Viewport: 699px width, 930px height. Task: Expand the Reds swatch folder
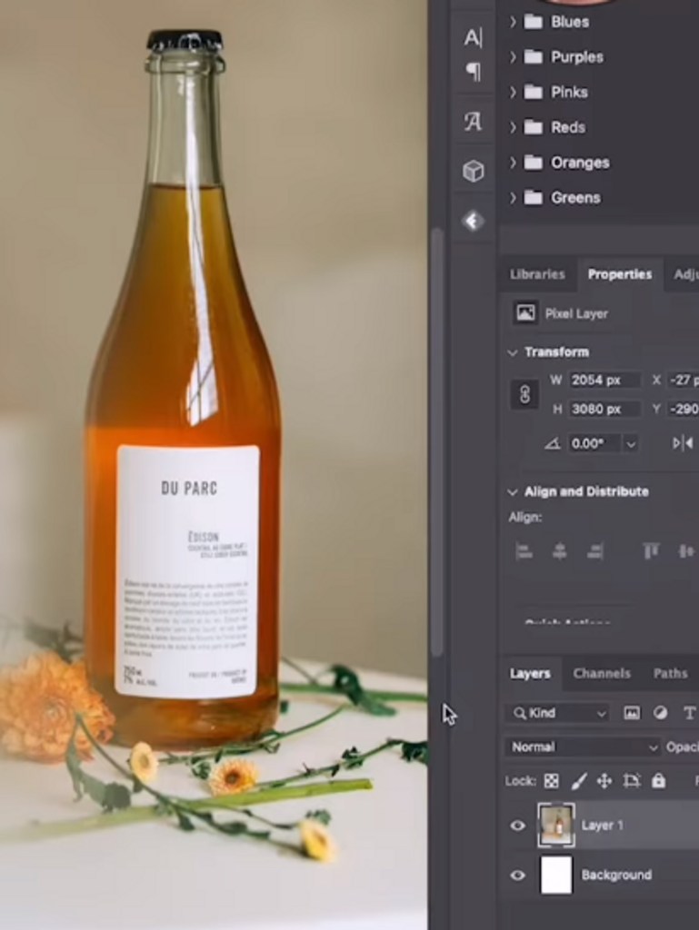coord(513,127)
